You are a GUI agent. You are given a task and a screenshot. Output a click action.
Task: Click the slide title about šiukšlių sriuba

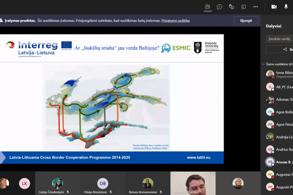click(117, 48)
